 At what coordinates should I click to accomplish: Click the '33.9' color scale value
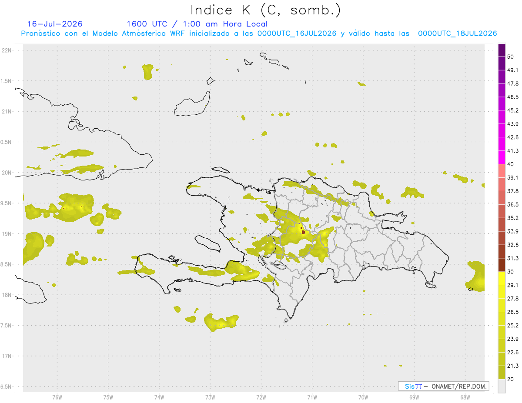pyautogui.click(x=512, y=231)
